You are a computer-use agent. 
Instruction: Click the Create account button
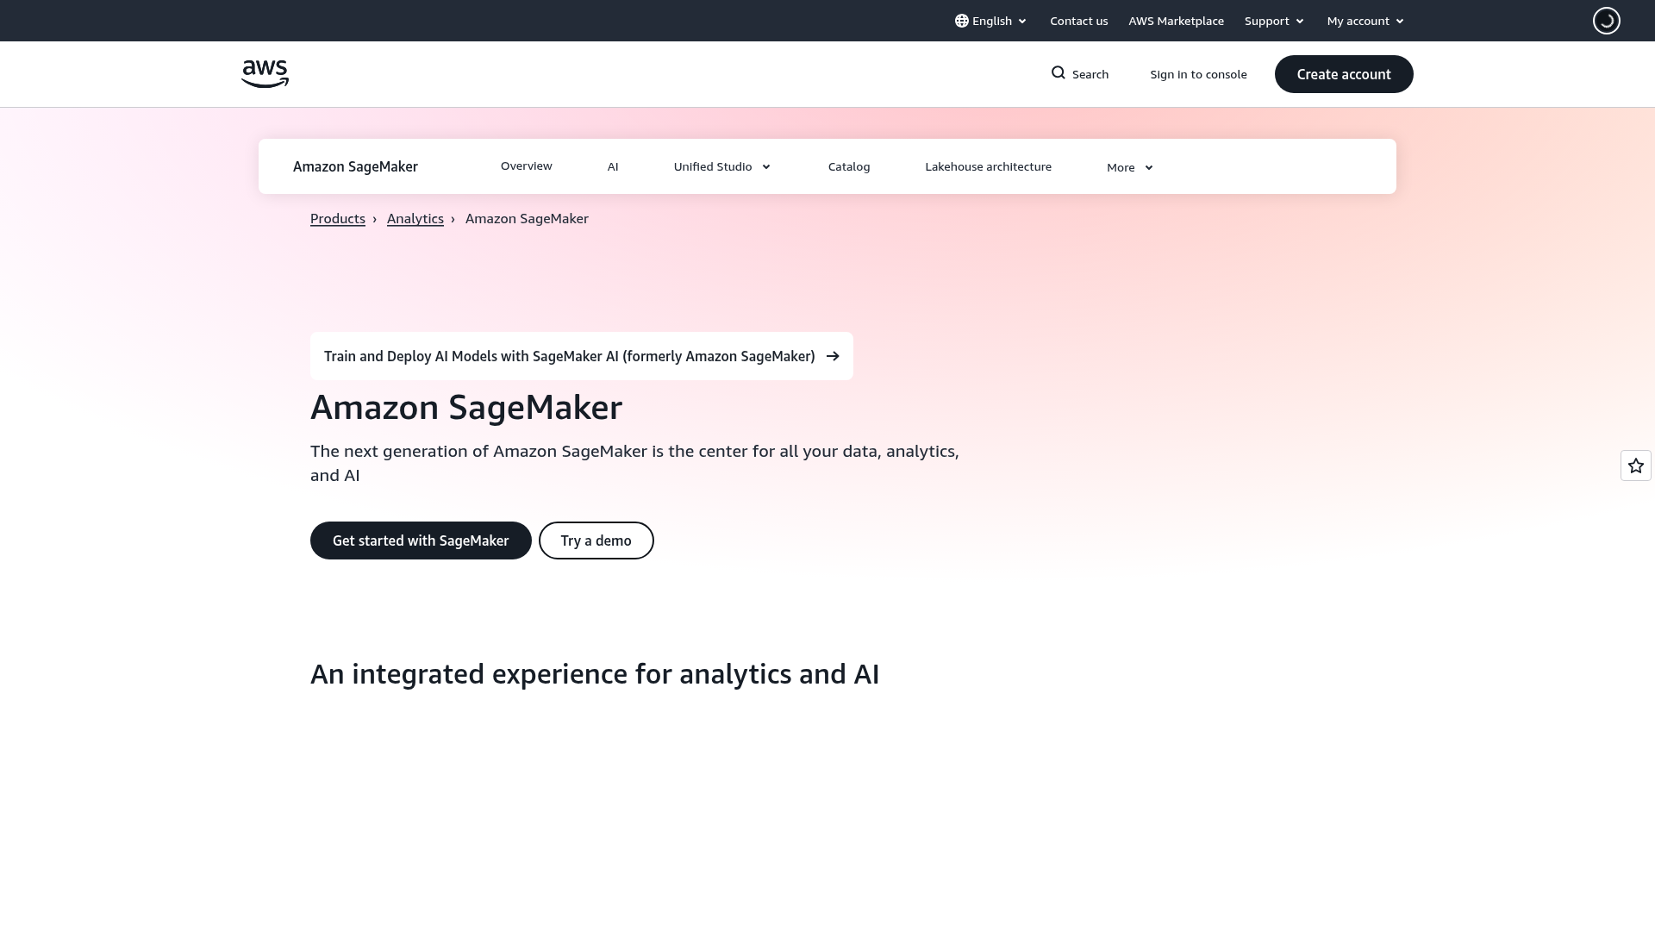pyautogui.click(x=1344, y=74)
